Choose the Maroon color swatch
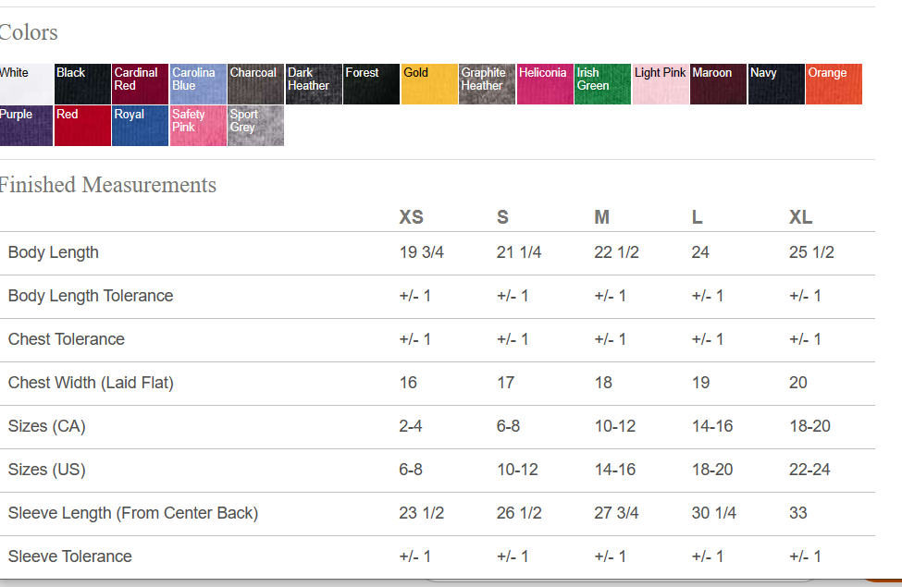The width and height of the screenshot is (902, 587). click(x=718, y=84)
